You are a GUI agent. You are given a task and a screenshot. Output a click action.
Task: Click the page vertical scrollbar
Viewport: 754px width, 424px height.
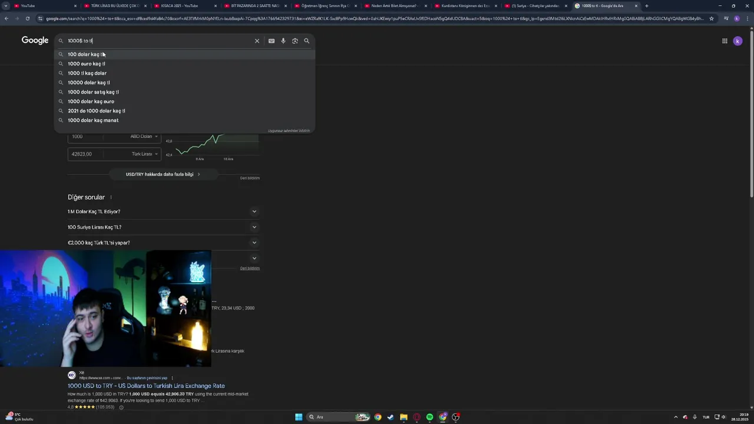tap(751, 115)
